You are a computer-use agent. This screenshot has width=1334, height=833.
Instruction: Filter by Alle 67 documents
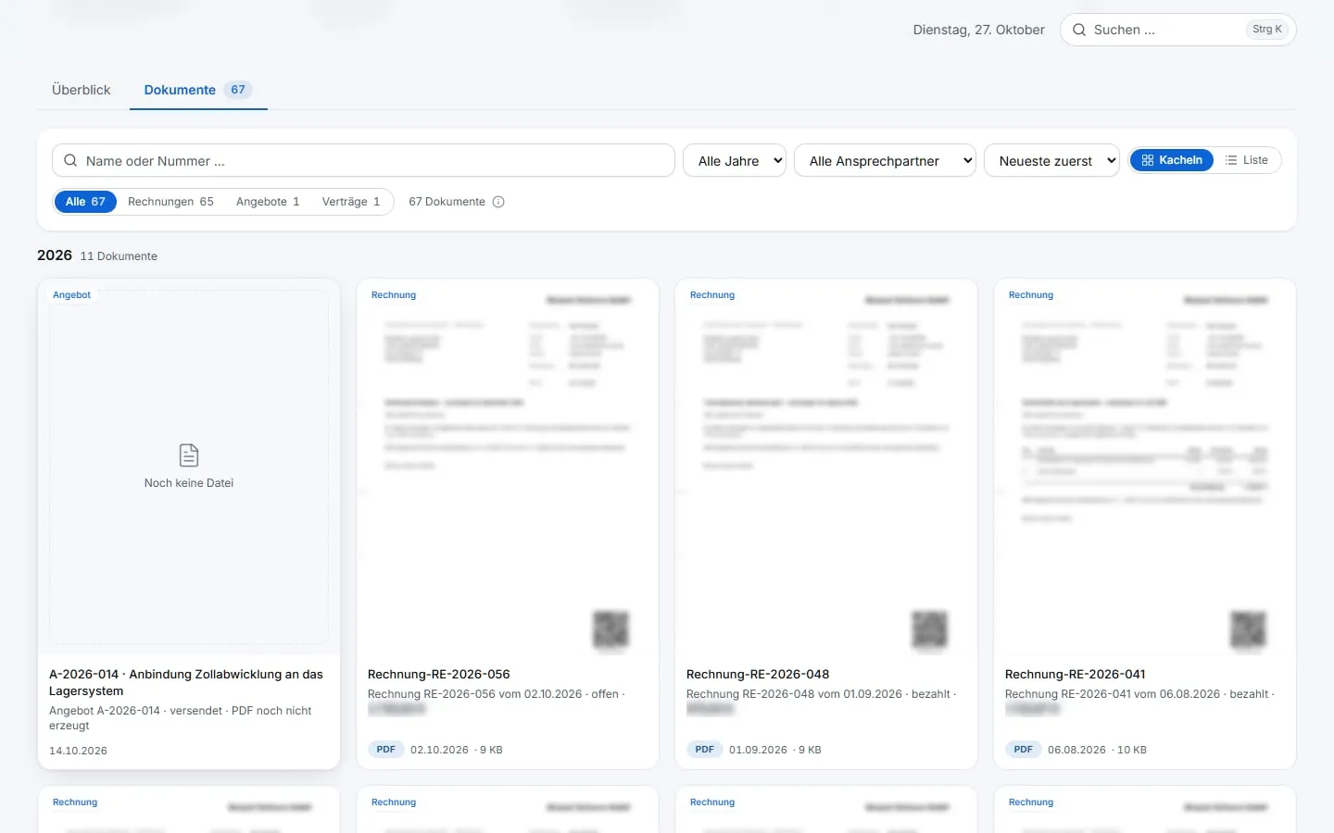click(85, 202)
